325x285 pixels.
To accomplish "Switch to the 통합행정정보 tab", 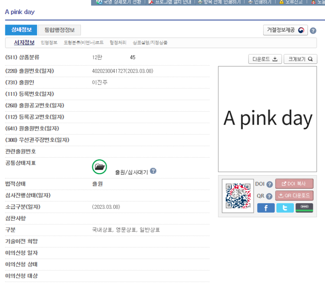I will click(59, 30).
